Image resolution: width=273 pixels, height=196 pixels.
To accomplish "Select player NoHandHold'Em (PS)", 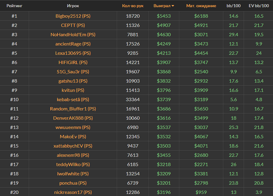I will coord(73,35).
